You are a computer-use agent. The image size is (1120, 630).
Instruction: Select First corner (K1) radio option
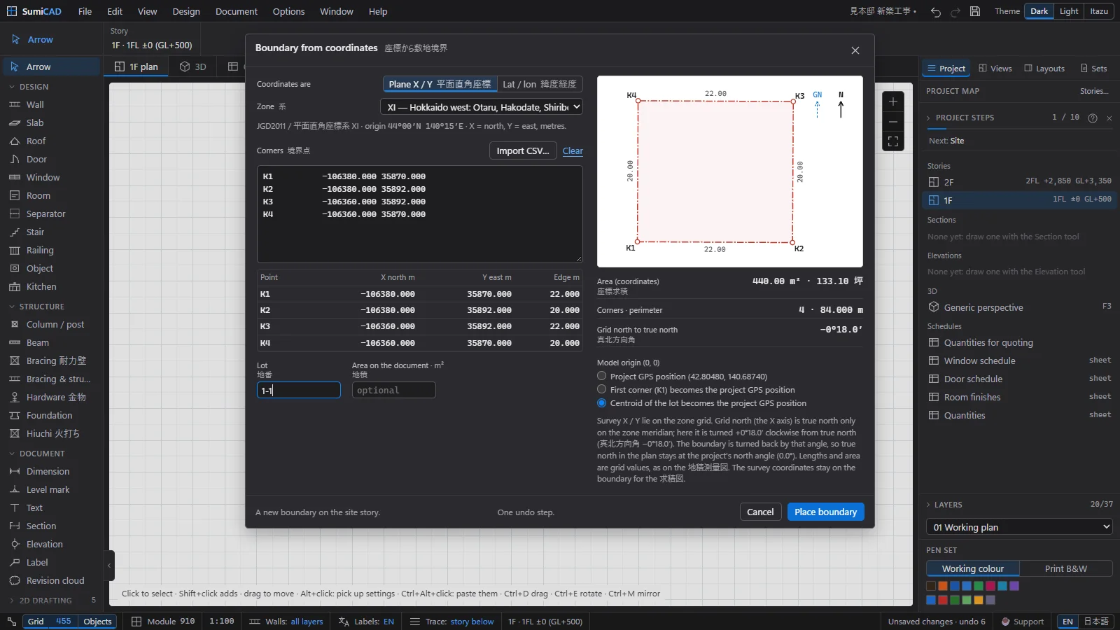point(602,389)
